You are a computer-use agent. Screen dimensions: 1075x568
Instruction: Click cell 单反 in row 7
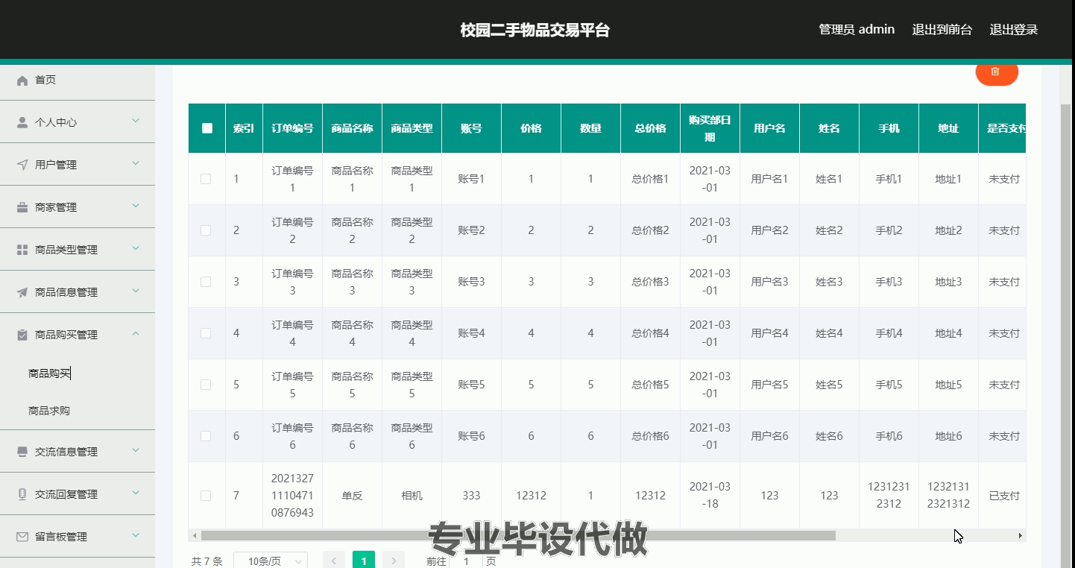point(352,496)
